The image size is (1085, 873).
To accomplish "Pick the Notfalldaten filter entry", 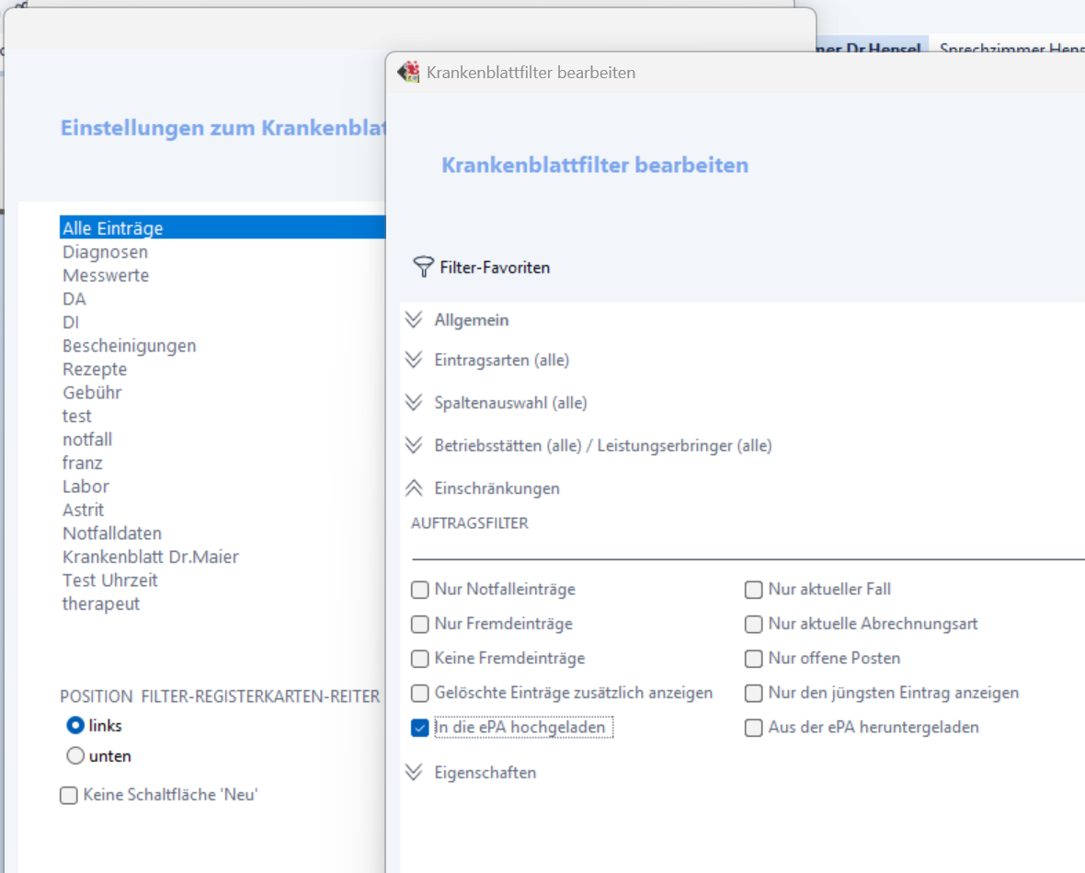I will tap(112, 534).
